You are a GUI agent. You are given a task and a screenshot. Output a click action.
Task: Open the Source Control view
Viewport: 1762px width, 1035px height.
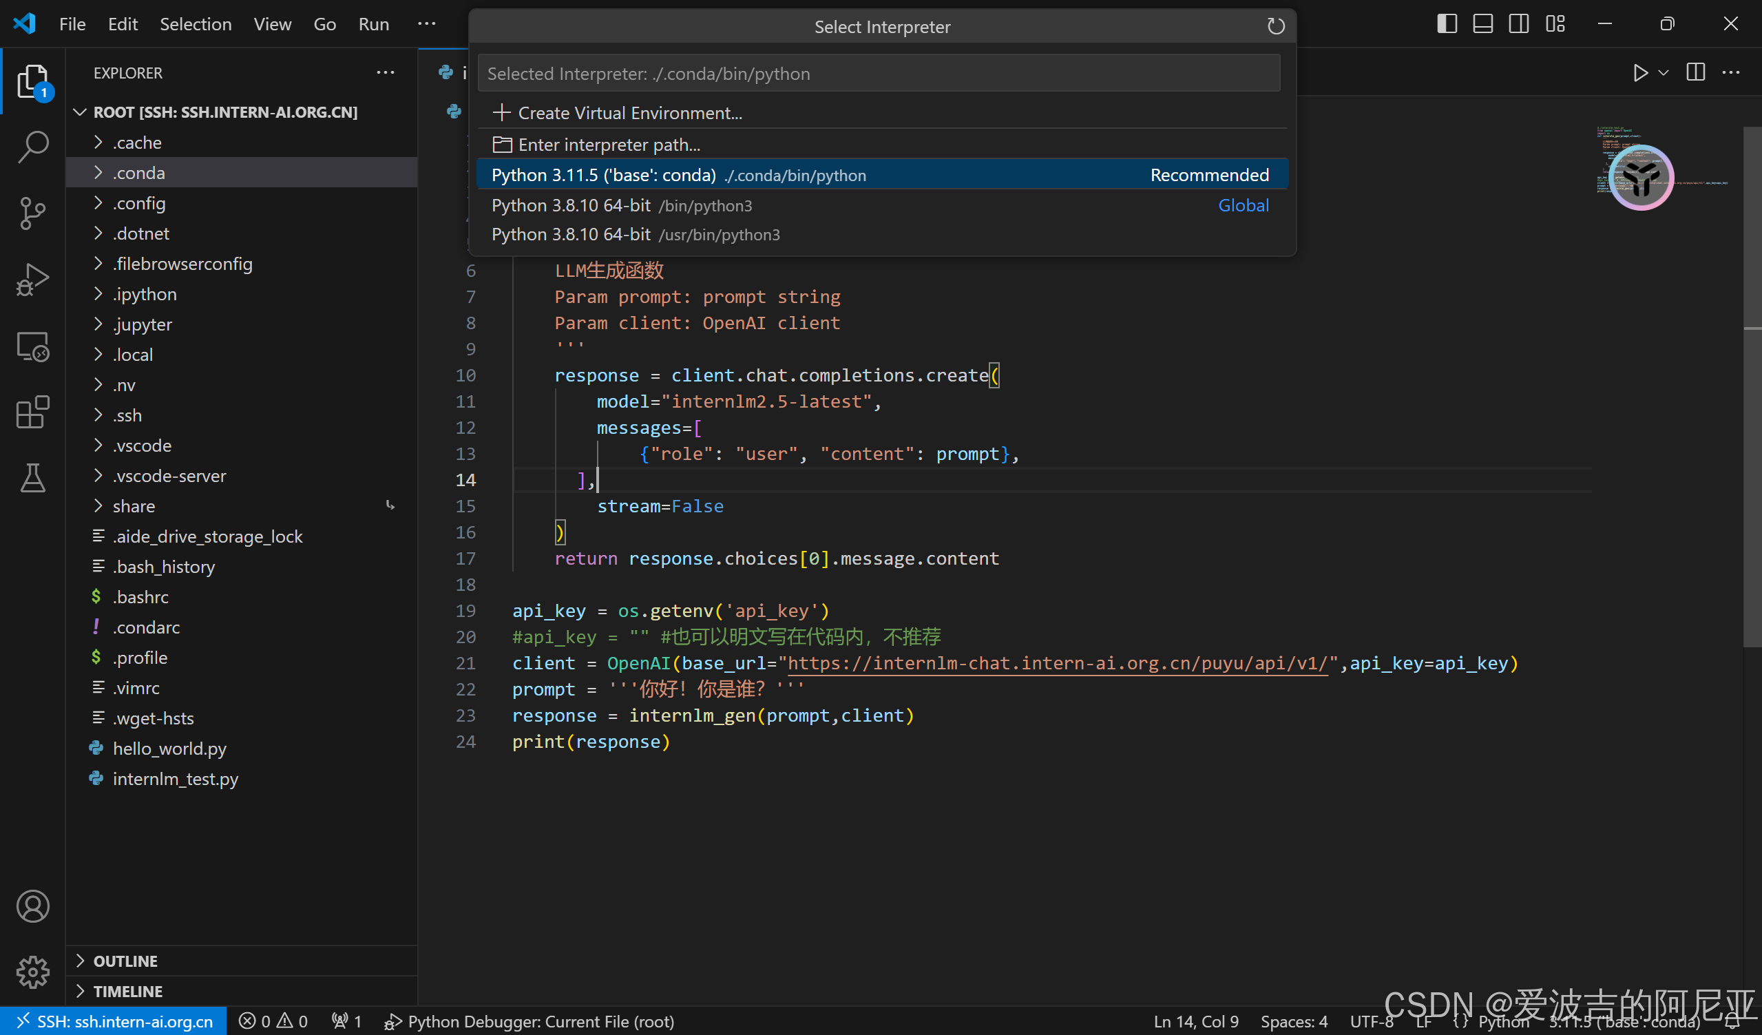[x=32, y=213]
